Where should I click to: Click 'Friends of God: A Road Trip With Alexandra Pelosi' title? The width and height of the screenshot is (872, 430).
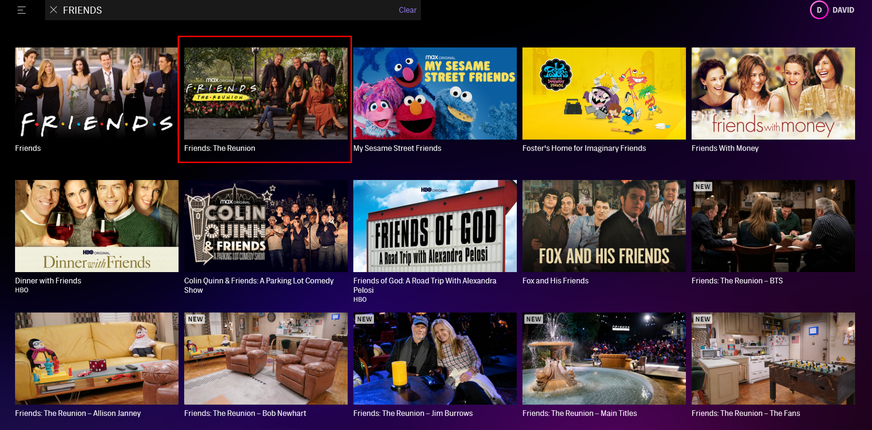click(x=425, y=285)
